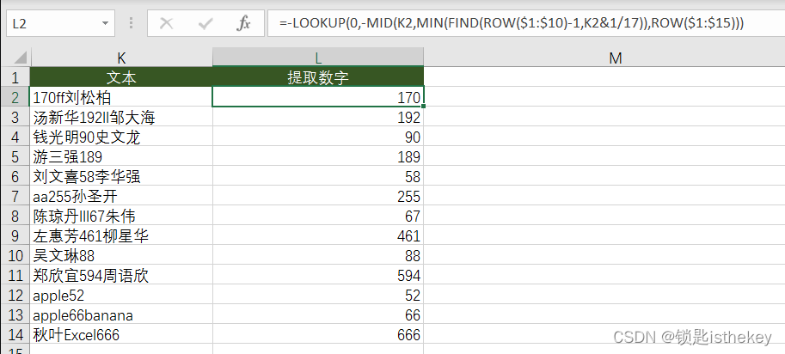Click cell containing apple66banana
The width and height of the screenshot is (785, 354).
[121, 315]
